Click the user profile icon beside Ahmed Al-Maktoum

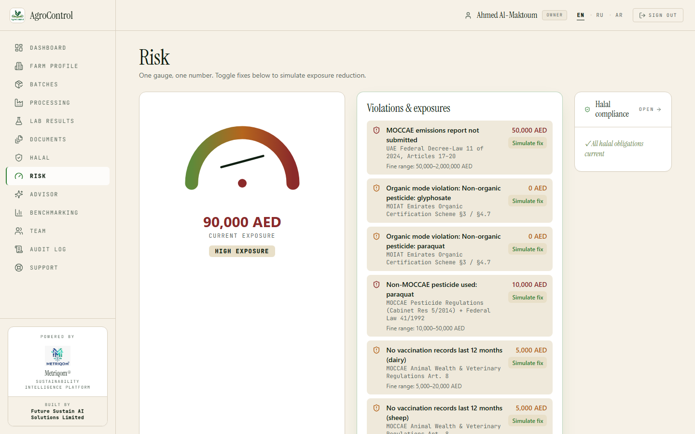[x=468, y=15]
